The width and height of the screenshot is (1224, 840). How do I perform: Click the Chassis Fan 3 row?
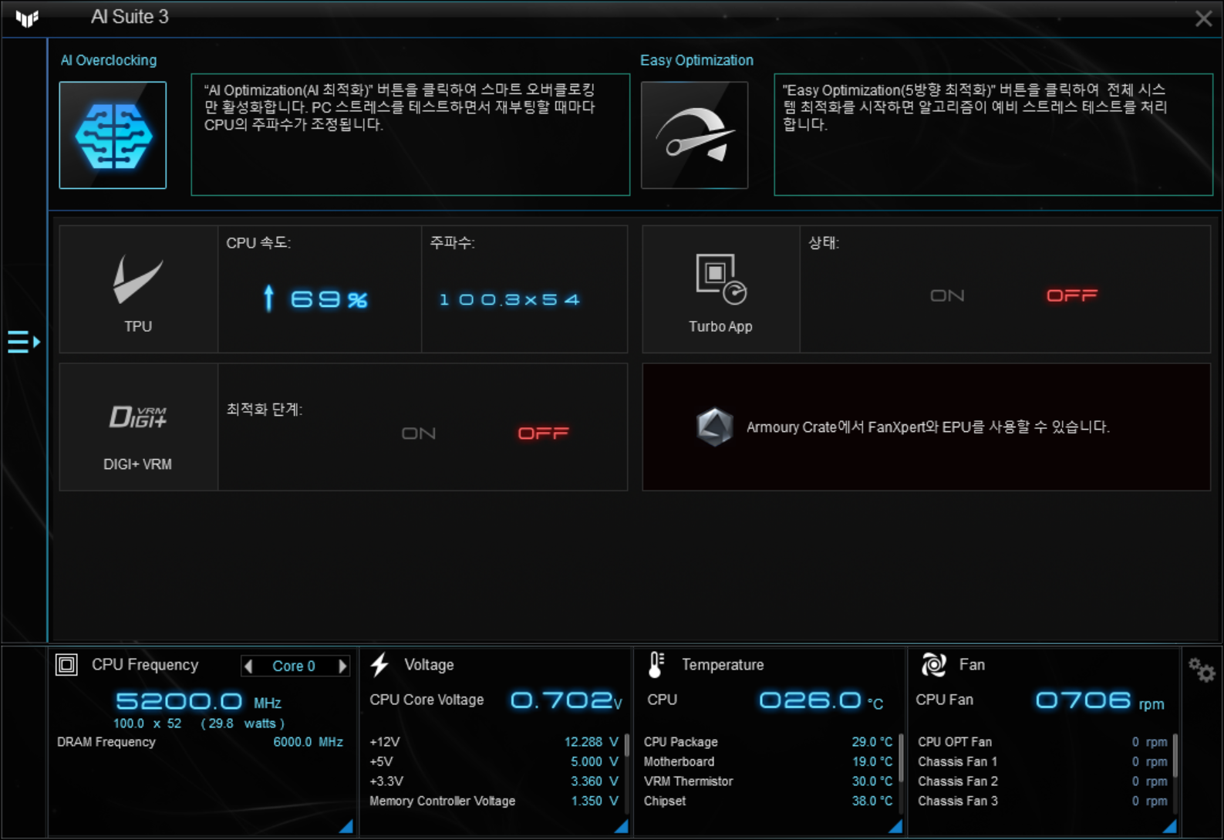(1043, 801)
